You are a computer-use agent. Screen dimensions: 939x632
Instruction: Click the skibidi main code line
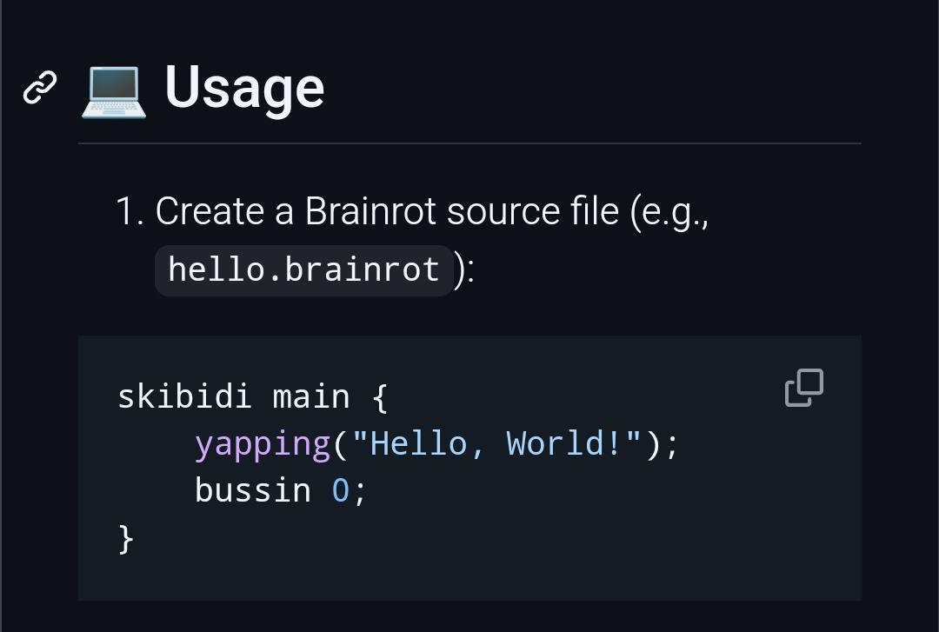pos(252,396)
